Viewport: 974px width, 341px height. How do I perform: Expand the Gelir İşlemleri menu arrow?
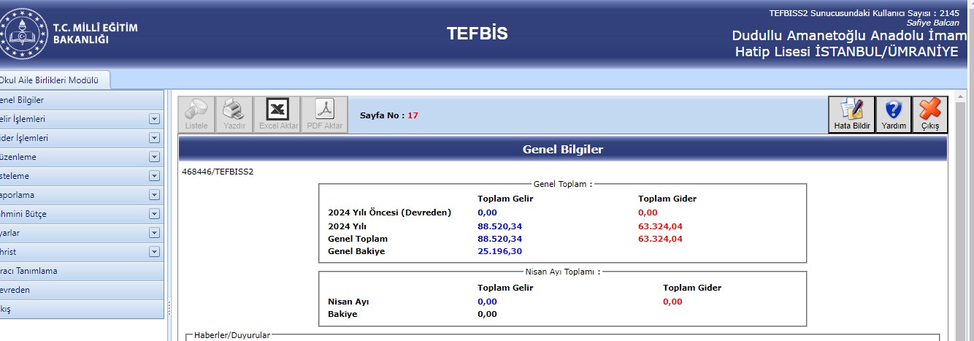click(x=154, y=119)
